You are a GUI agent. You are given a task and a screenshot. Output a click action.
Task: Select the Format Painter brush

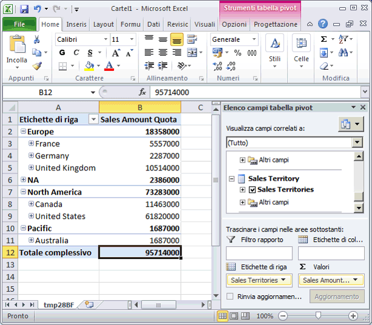pos(37,66)
